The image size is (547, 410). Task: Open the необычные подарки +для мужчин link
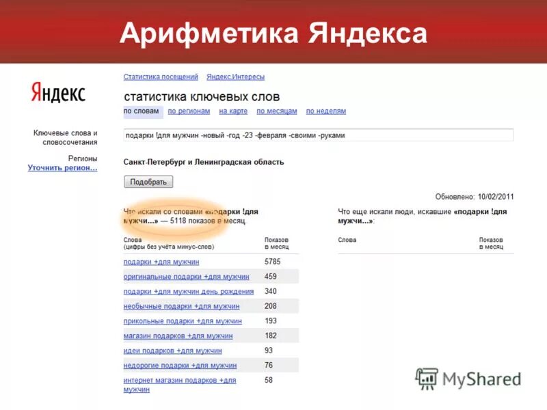click(181, 306)
